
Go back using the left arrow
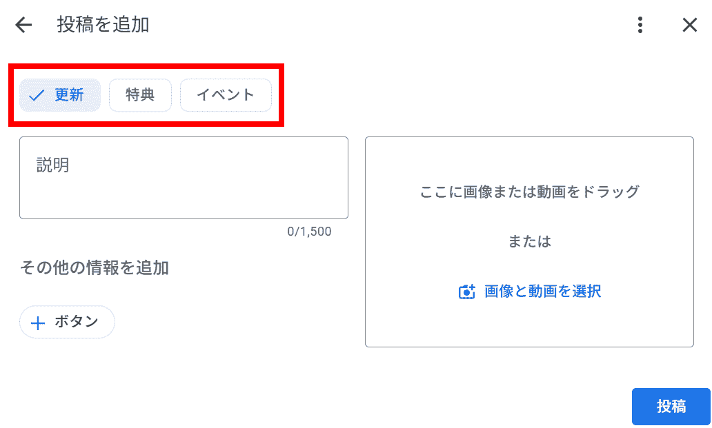point(23,26)
